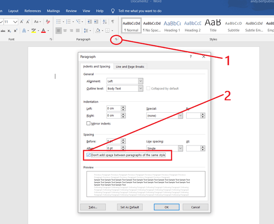Apply Normal style
This screenshot has height=224, width=274.
(131, 26)
